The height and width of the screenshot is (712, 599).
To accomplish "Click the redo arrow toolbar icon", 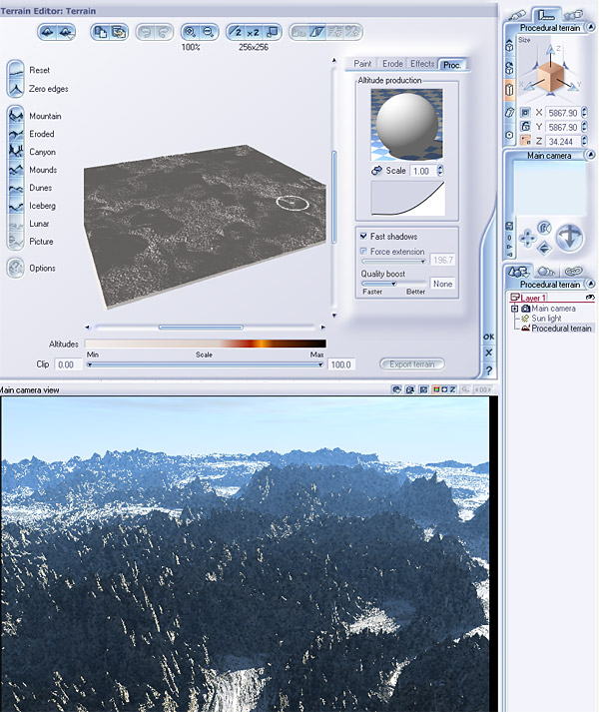I will (164, 32).
